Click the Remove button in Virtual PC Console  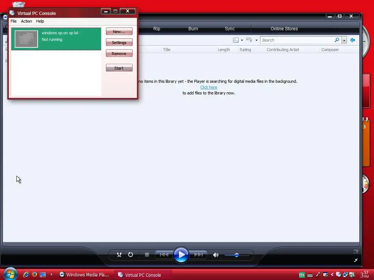pos(119,53)
